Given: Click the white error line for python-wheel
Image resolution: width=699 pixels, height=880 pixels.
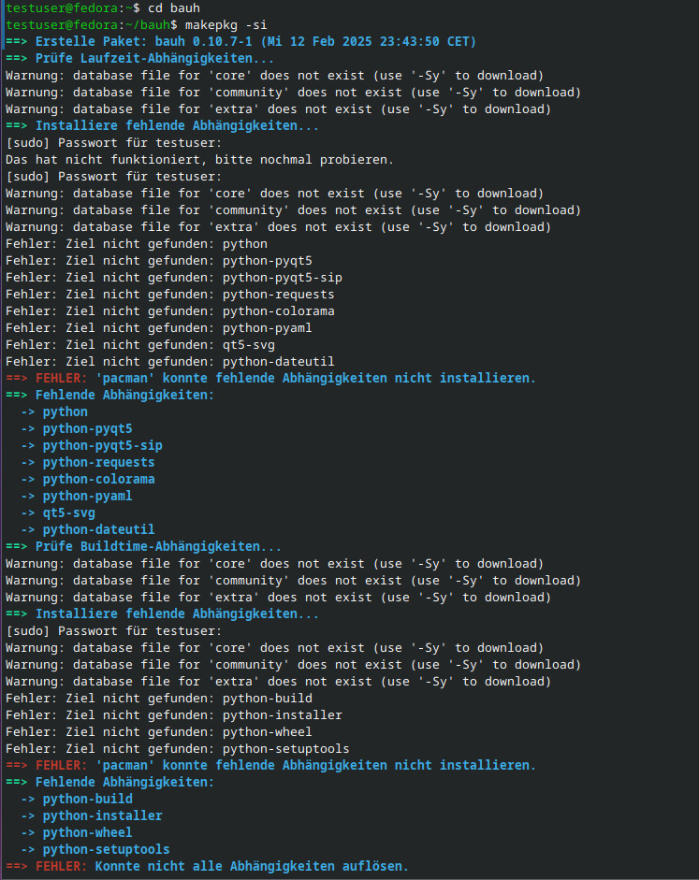Looking at the screenshot, I should point(158,732).
